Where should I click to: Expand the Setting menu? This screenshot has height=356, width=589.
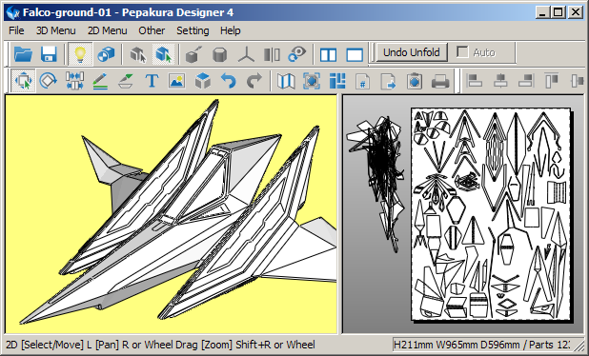point(193,30)
